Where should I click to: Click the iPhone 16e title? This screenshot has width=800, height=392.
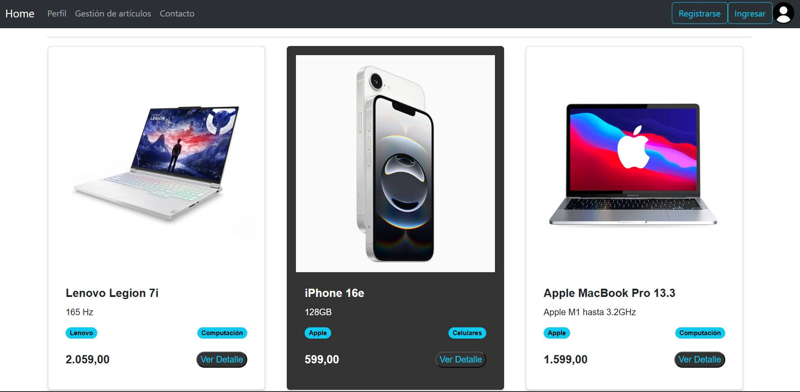pyautogui.click(x=334, y=293)
